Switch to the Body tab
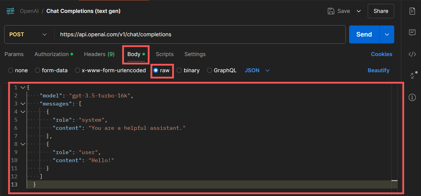This screenshot has height=196, width=421. click(x=136, y=54)
